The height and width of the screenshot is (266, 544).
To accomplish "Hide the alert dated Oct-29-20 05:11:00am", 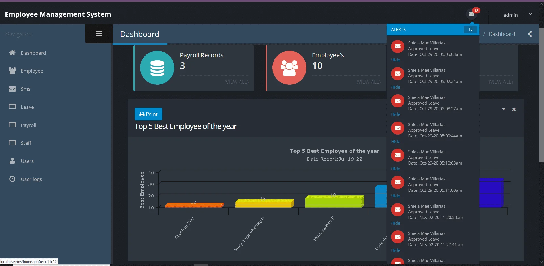I will tap(396, 196).
